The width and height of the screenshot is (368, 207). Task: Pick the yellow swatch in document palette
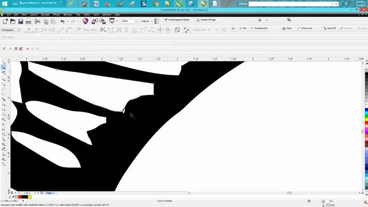29,197
